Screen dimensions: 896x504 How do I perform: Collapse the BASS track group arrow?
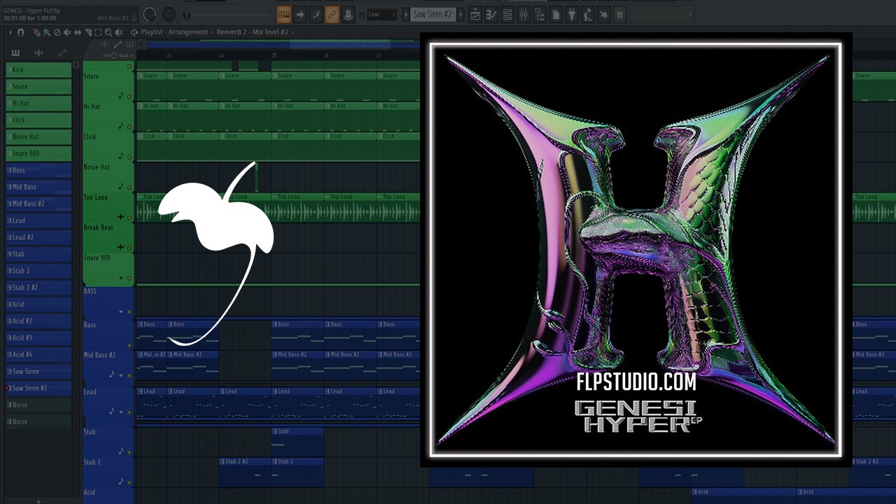coord(120,311)
